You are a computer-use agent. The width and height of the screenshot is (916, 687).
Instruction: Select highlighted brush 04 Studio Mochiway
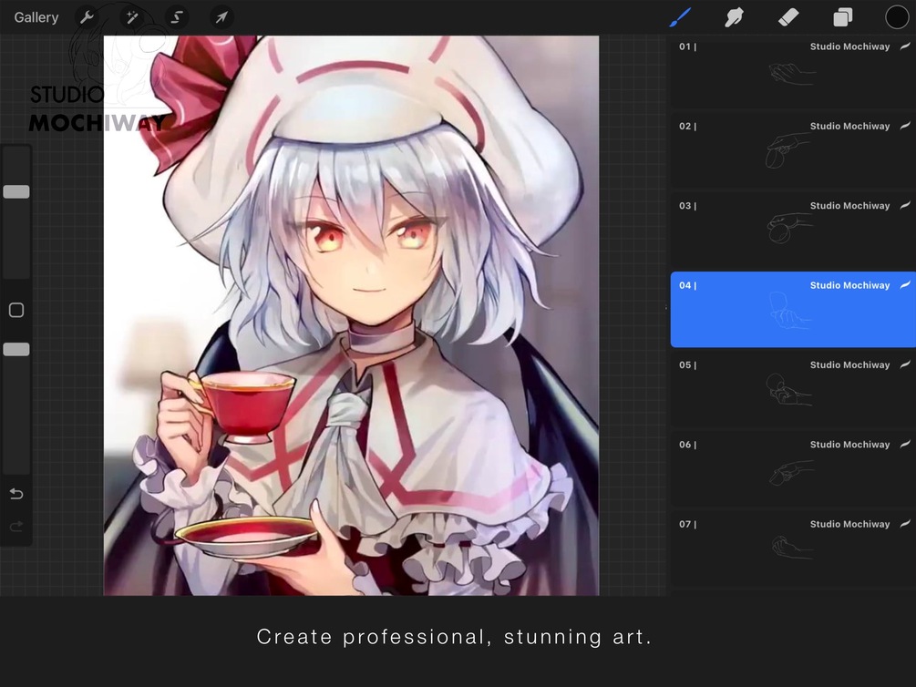[793, 310]
